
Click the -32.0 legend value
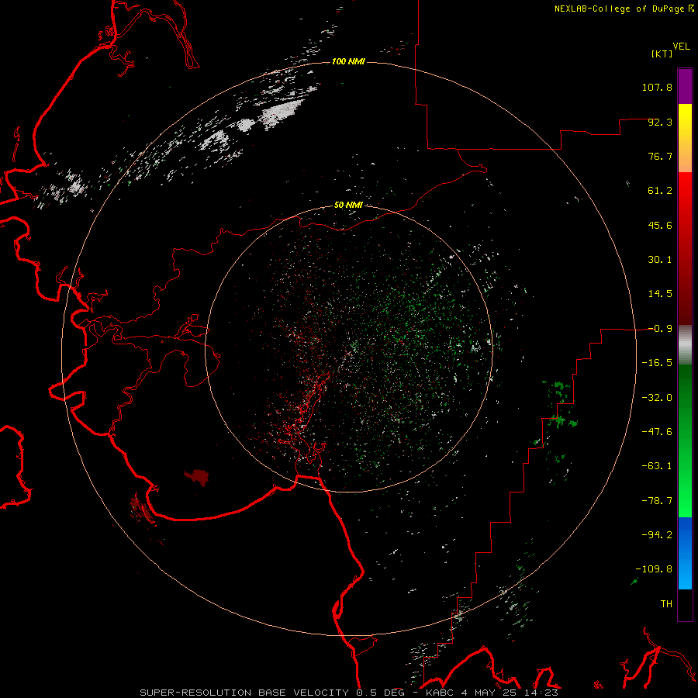click(x=657, y=398)
